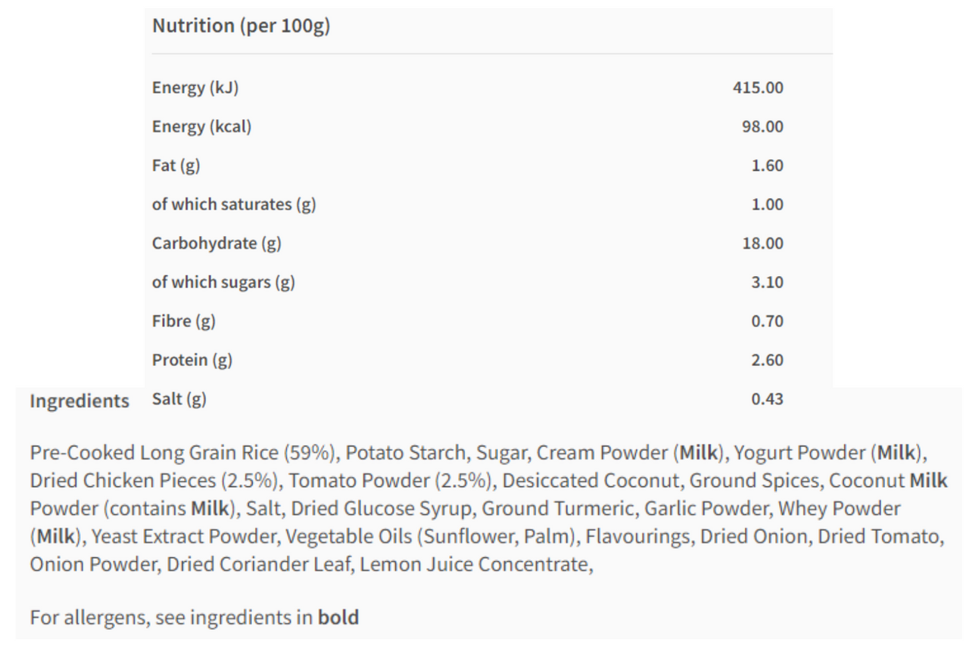This screenshot has height=645, width=969.
Task: Click the 0.43 salt value
Action: [x=767, y=399]
